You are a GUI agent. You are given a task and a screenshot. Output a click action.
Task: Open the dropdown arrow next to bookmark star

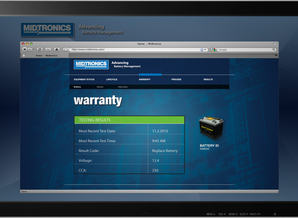click(x=205, y=50)
